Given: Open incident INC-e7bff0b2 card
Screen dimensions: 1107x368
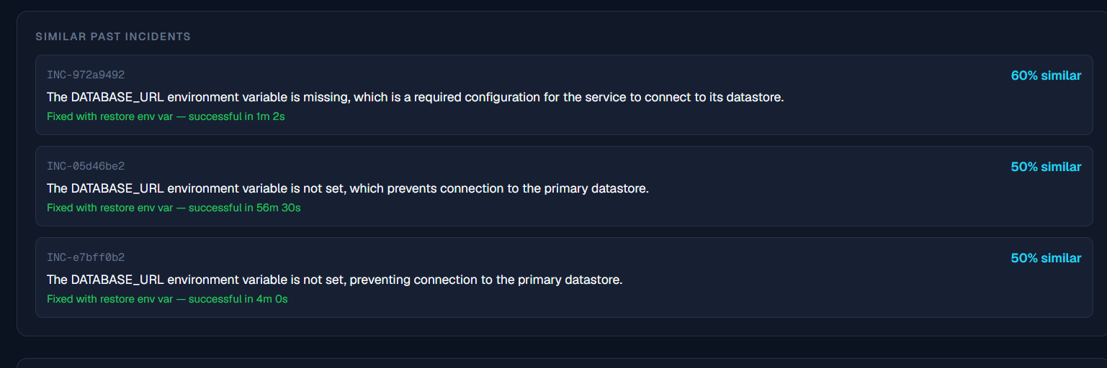Looking at the screenshot, I should tap(564, 277).
